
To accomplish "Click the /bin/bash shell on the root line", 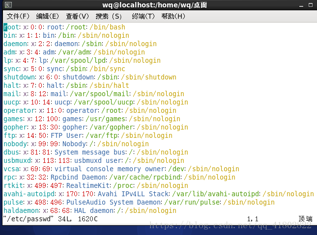I will tap(108, 27).
